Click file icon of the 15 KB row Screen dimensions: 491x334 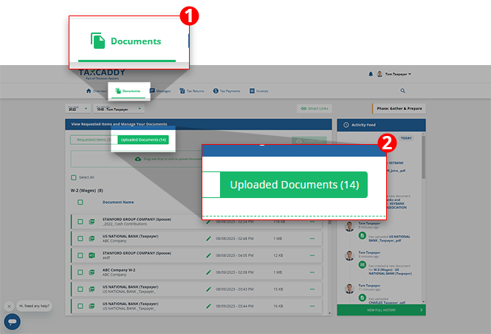pyautogui.click(x=92, y=289)
